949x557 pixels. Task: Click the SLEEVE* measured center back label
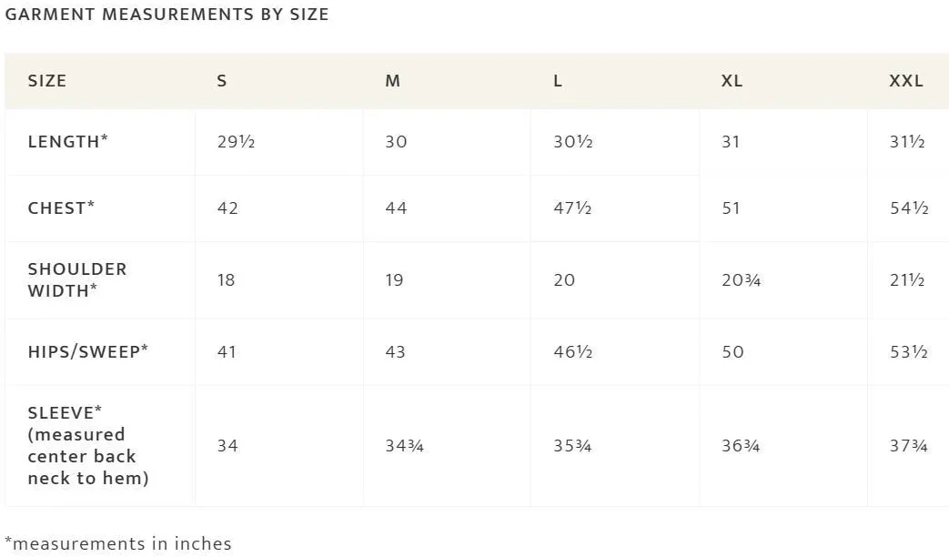pos(88,445)
